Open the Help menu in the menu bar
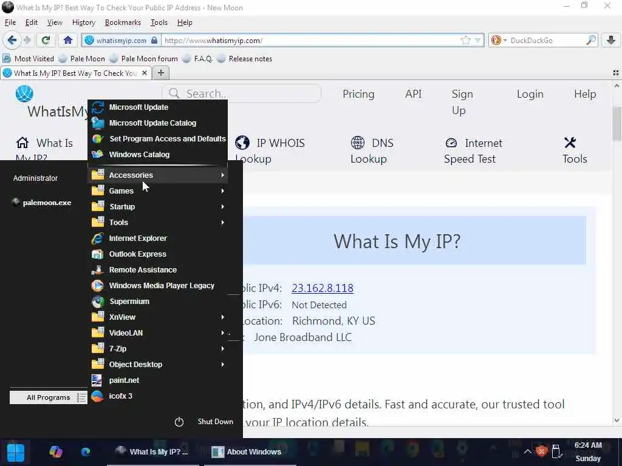Image resolution: width=622 pixels, height=466 pixels. 185,22
